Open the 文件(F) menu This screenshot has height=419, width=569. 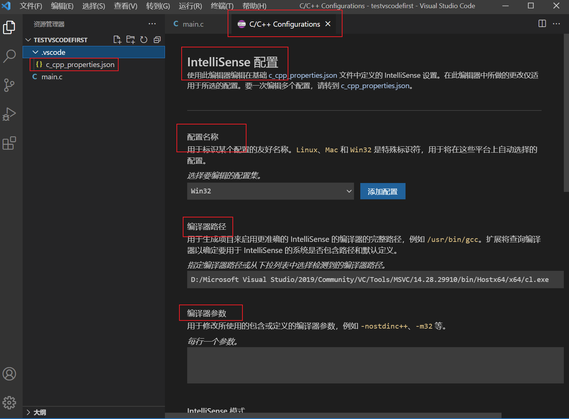coord(31,6)
